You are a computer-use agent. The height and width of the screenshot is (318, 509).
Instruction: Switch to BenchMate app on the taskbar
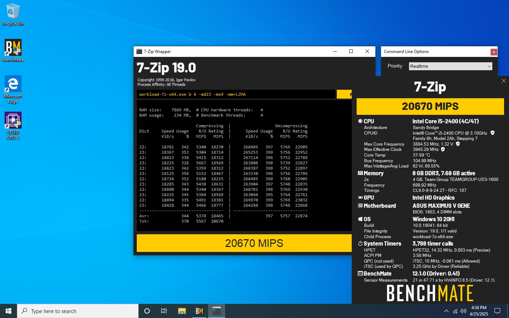199,311
